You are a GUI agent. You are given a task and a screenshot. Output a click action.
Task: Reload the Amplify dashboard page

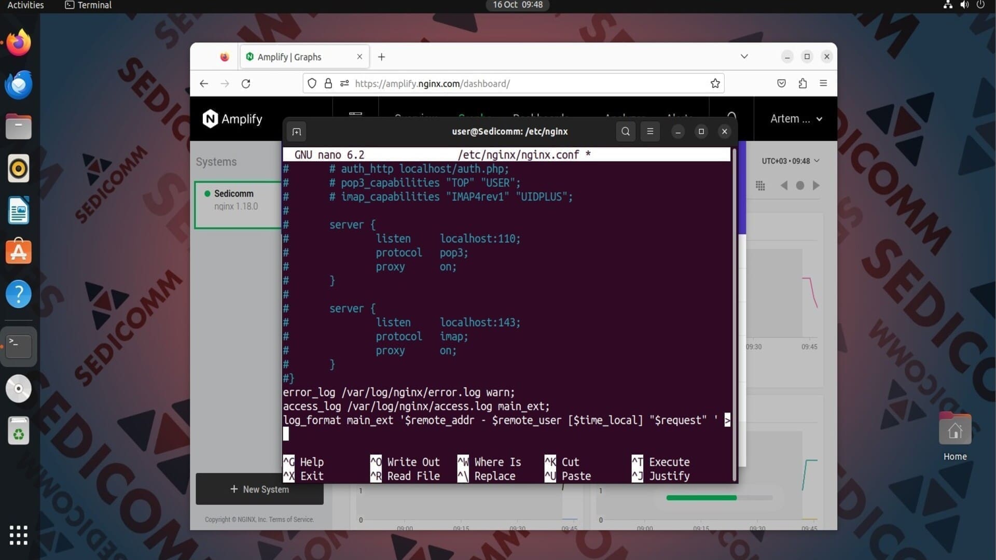pyautogui.click(x=246, y=83)
